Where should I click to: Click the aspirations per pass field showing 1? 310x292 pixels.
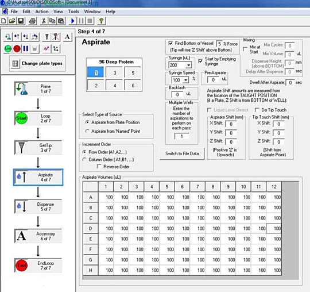click(x=181, y=136)
